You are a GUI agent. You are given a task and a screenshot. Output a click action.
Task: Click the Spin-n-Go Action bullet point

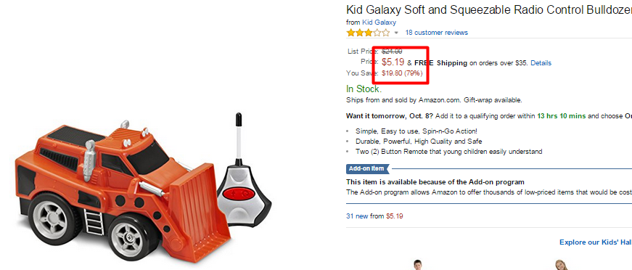click(x=416, y=131)
